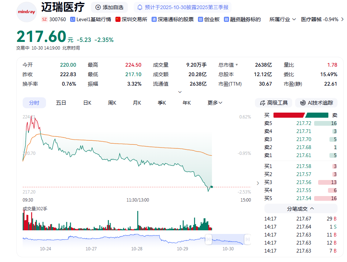
Task: Click 10-28 date on timeline navigator
Action: point(137,249)
